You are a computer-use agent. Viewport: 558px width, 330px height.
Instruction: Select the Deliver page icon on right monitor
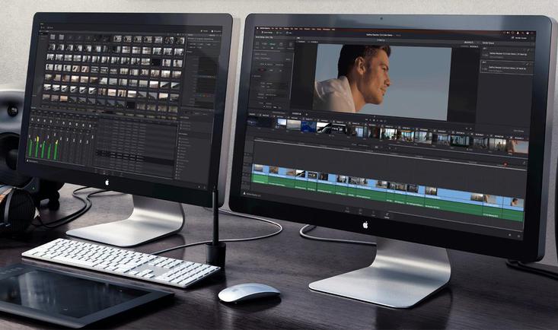pyautogui.click(x=387, y=214)
